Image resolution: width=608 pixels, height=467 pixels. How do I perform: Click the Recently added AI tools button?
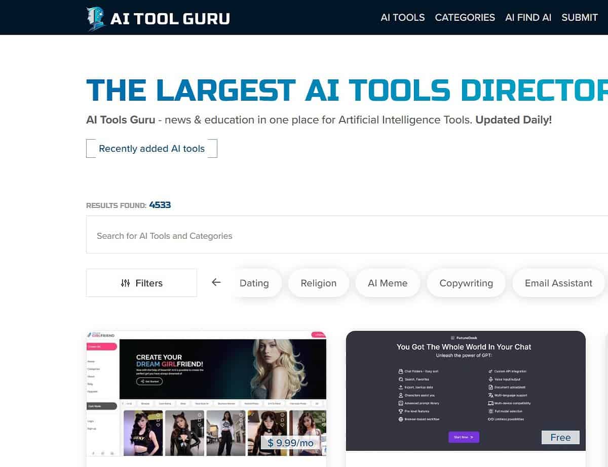pyautogui.click(x=151, y=148)
